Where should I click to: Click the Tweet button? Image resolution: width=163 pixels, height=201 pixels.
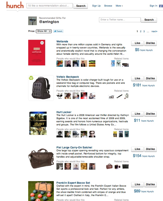[58, 31]
